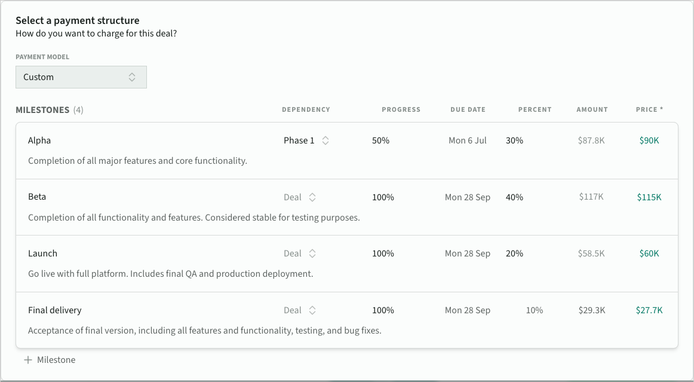This screenshot has width=694, height=382.
Task: Open Launch milestone's Deal dependency dropdown
Action: pyautogui.click(x=299, y=253)
